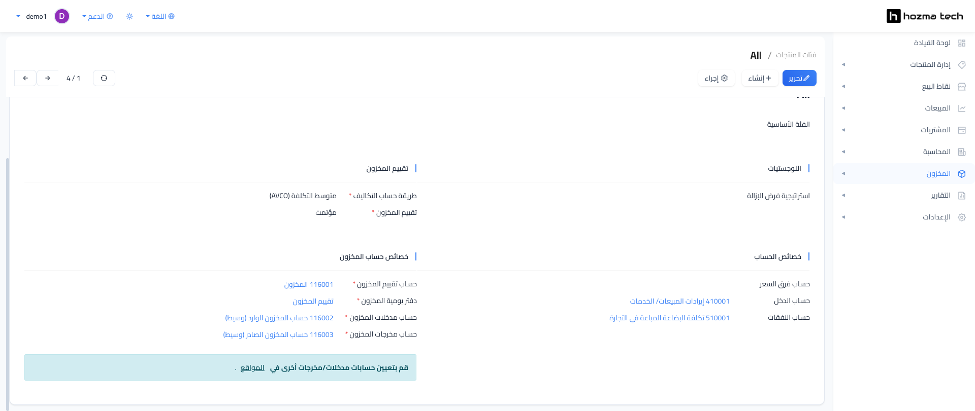
Task: Select التقارير in the sidebar
Action: click(940, 196)
